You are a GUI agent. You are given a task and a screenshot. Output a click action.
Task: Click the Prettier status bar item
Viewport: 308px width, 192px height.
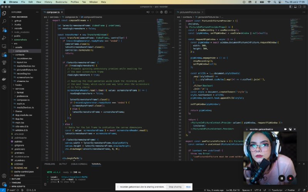pyautogui.click(x=290, y=190)
